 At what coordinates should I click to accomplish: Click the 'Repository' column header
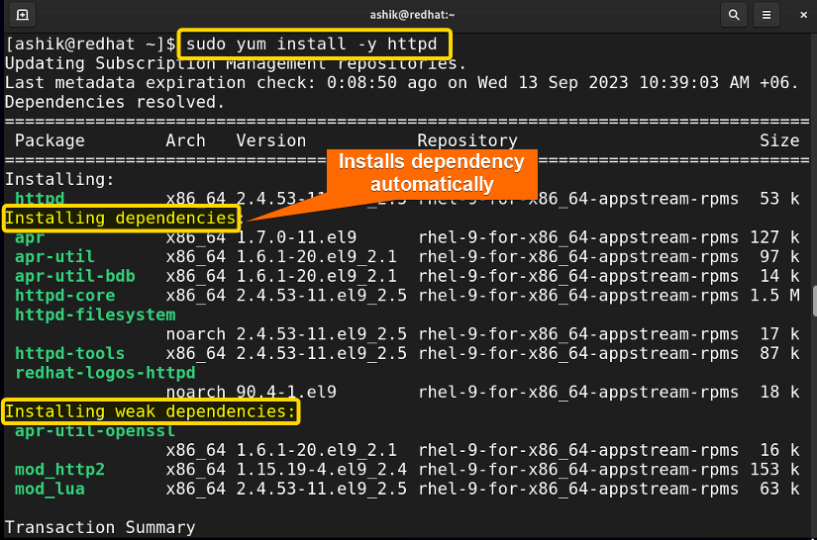pos(466,141)
